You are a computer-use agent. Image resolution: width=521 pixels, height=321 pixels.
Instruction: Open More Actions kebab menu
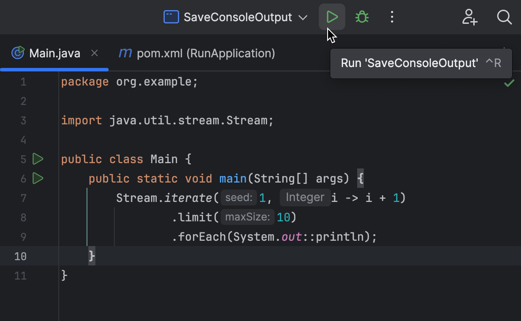392,17
